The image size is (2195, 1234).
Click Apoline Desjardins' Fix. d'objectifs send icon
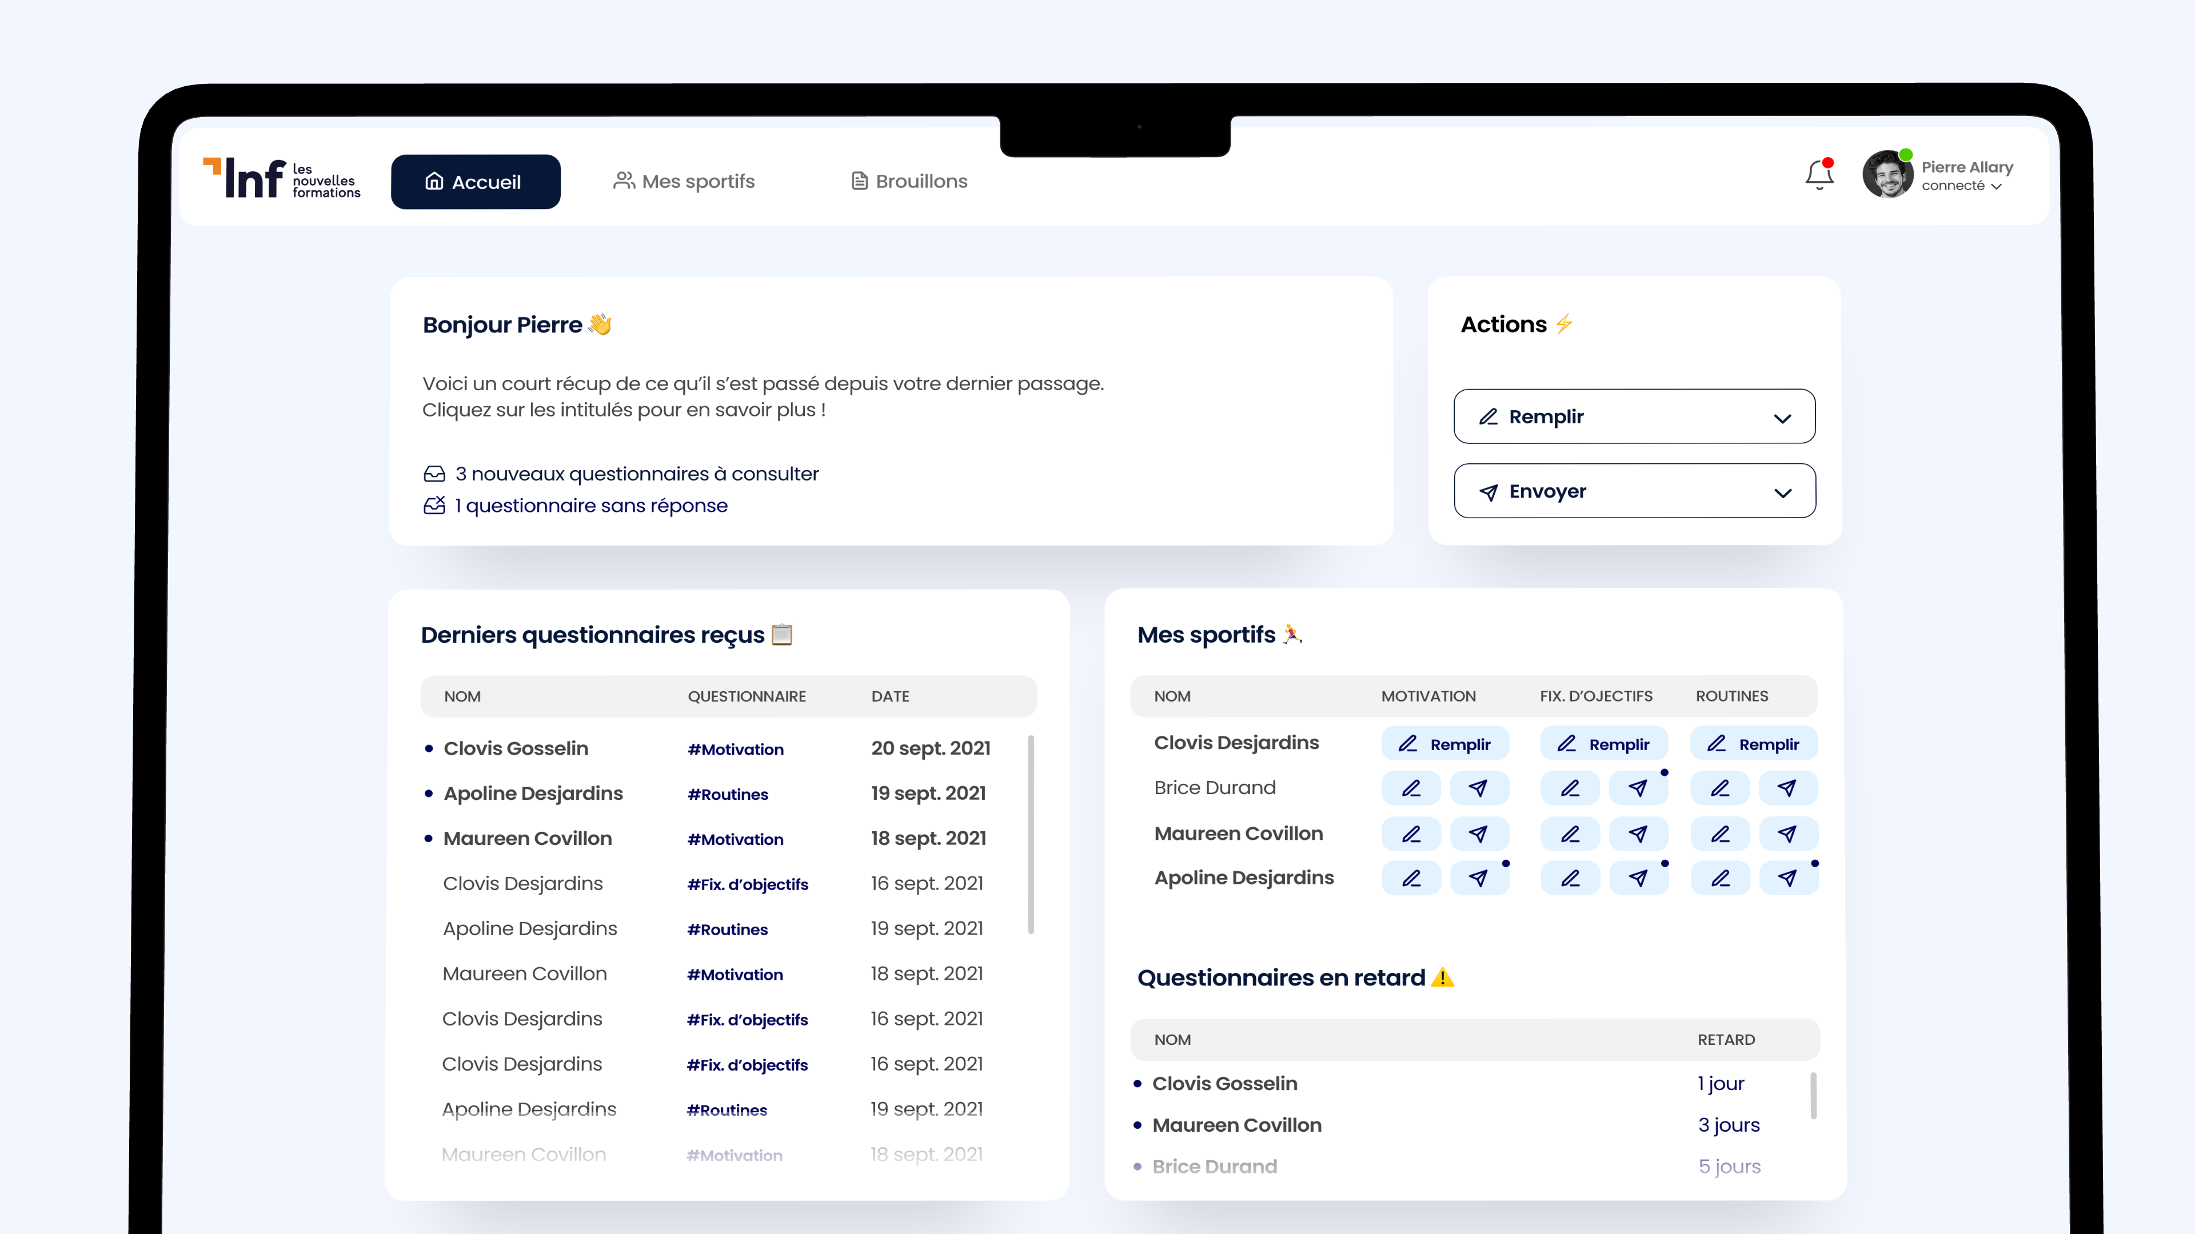pyautogui.click(x=1639, y=878)
